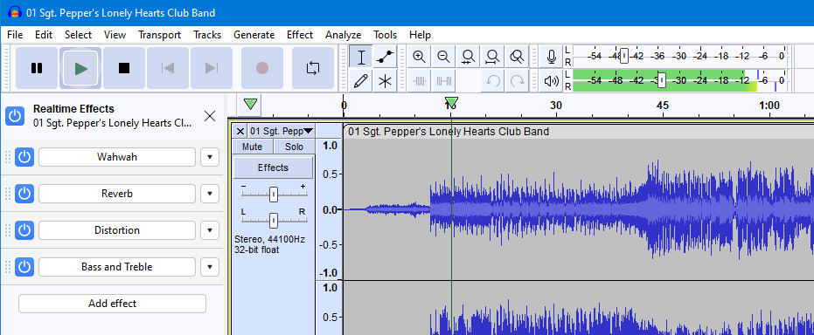Open the track name dropdown menu

click(x=282, y=131)
